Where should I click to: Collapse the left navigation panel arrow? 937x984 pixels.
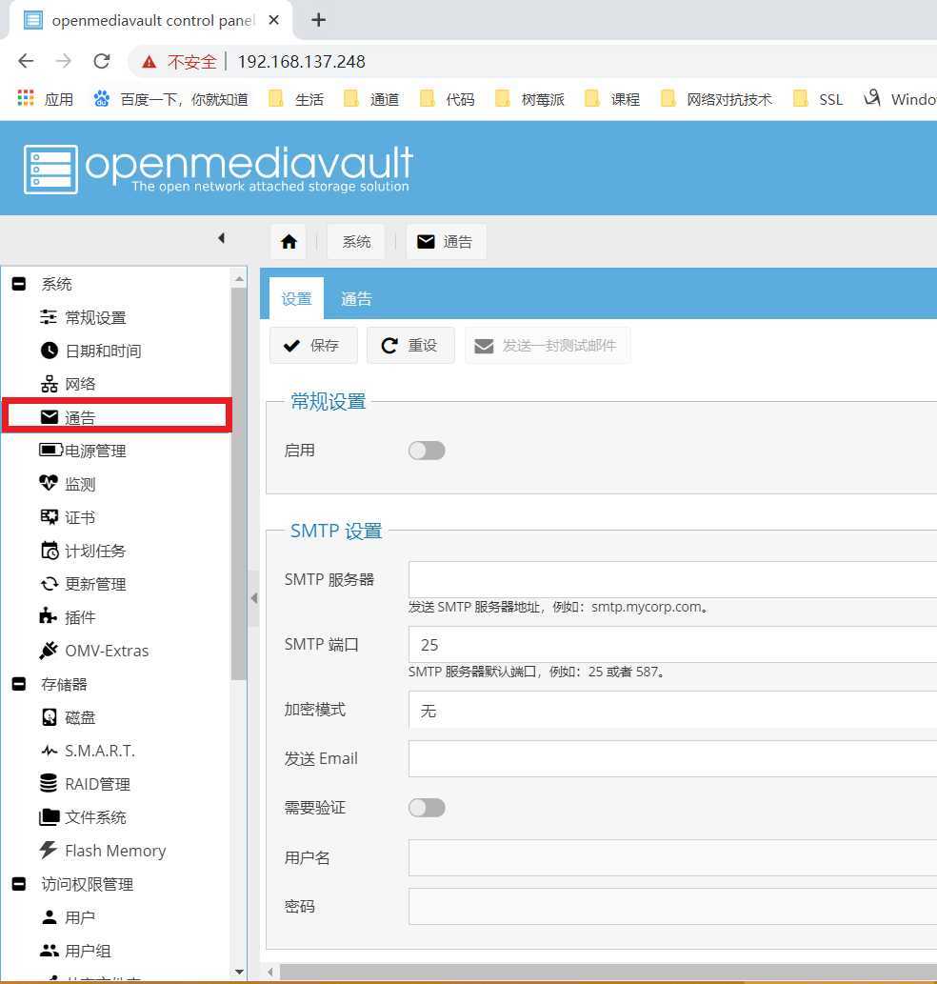(221, 238)
